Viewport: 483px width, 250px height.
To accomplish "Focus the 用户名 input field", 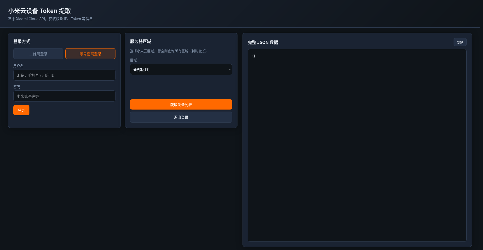I will [64, 75].
